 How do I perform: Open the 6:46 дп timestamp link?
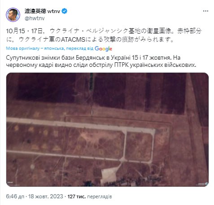click(x=15, y=196)
